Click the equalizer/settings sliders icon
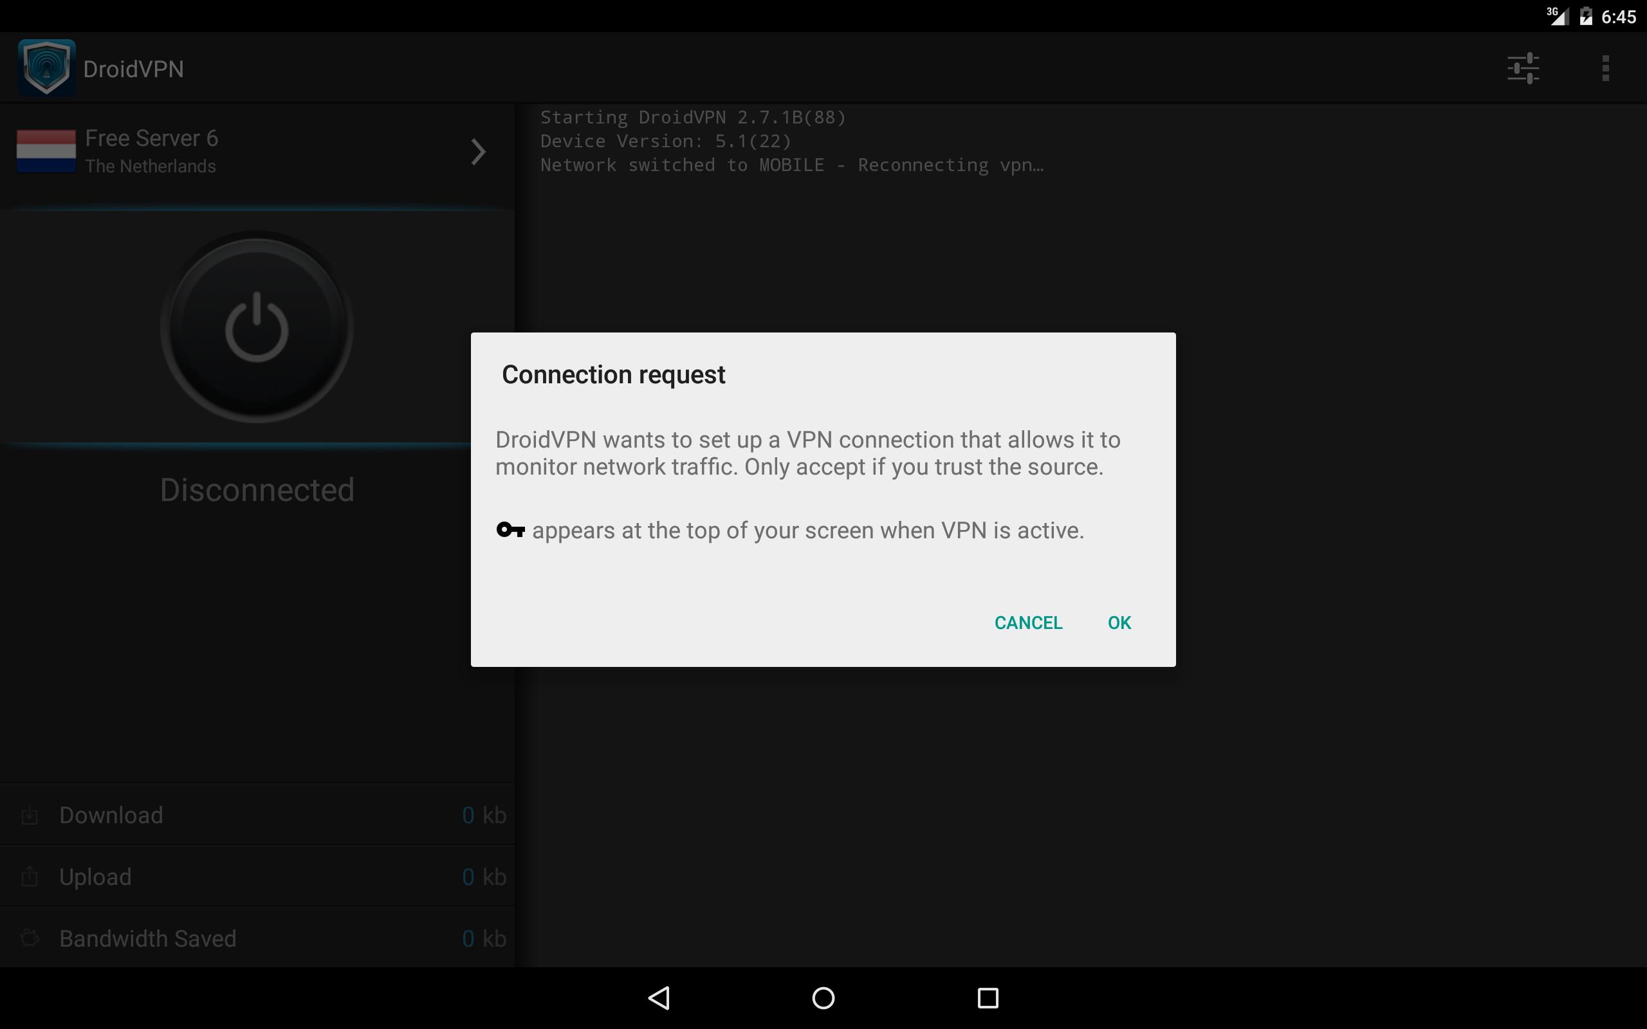1647x1029 pixels. (1523, 68)
